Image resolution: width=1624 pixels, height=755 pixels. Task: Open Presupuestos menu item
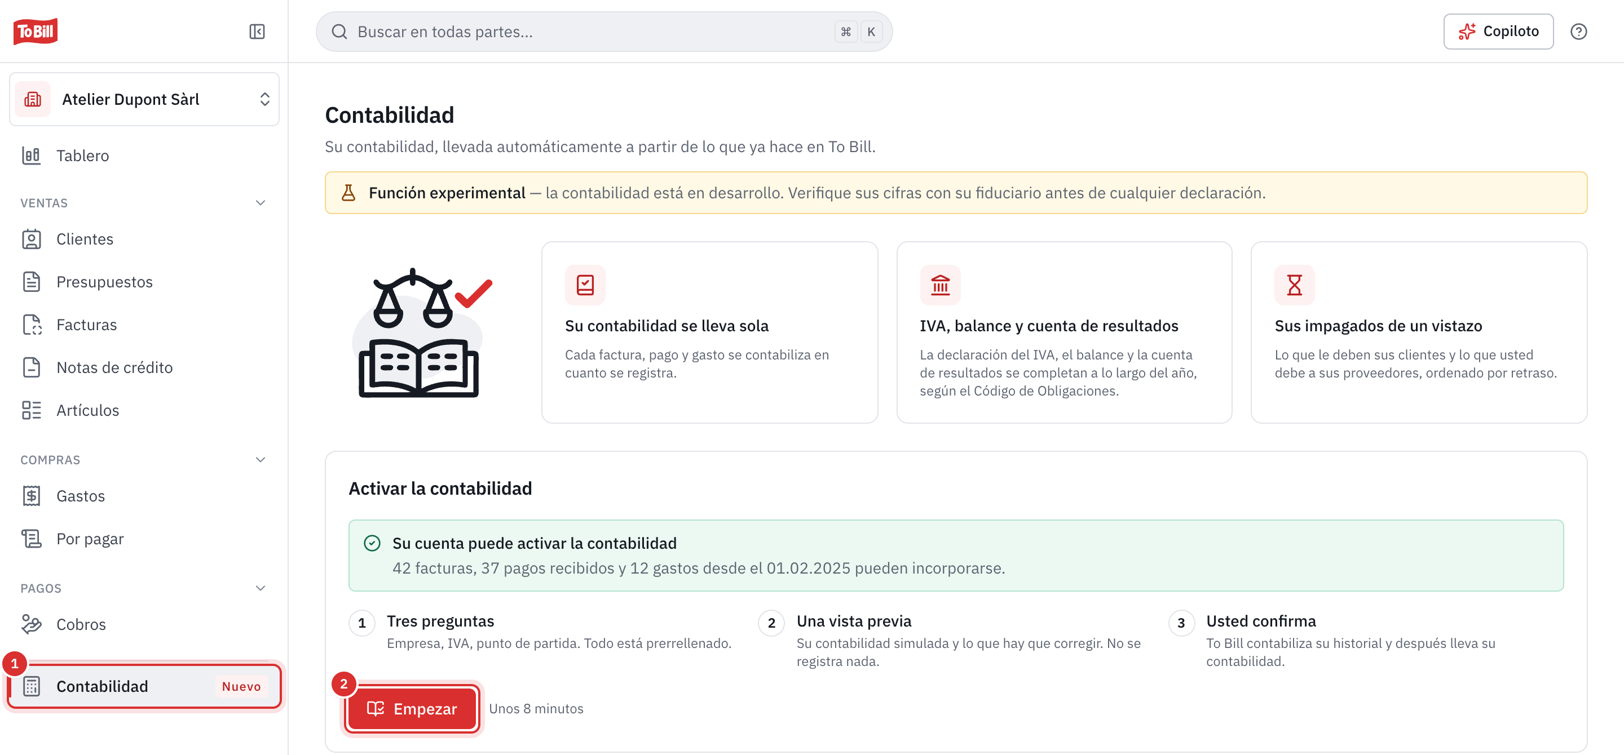(x=144, y=282)
